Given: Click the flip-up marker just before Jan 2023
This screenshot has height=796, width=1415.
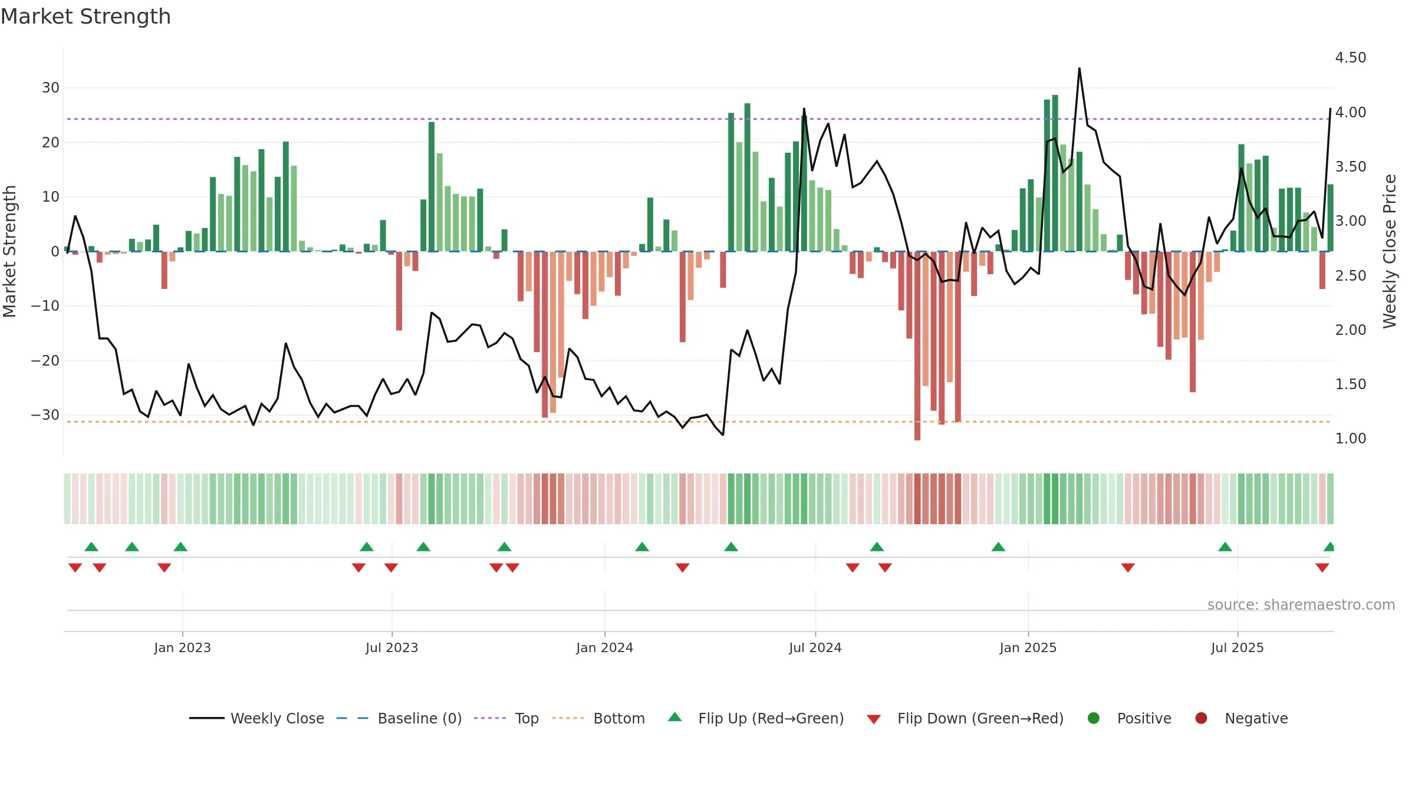Looking at the screenshot, I should (180, 547).
